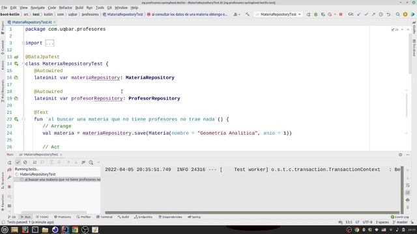Open terminal from taskbar

(x=35, y=229)
